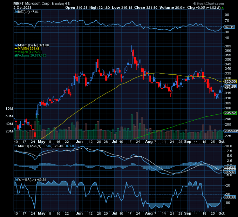This screenshot has height=217, width=238.
Task: Click the 30 RSI oversold axis label
Action: pyautogui.click(x=227, y=32)
